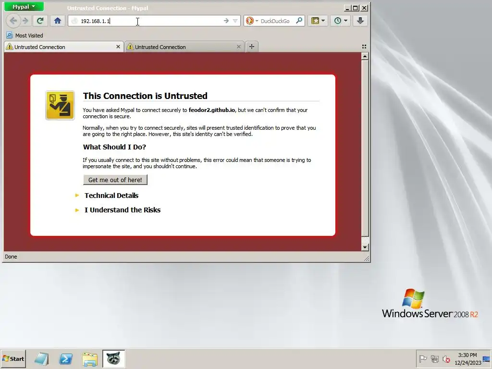This screenshot has width=492, height=369.
Task: Click the Mypal raccoon taskbar button
Action: click(113, 358)
